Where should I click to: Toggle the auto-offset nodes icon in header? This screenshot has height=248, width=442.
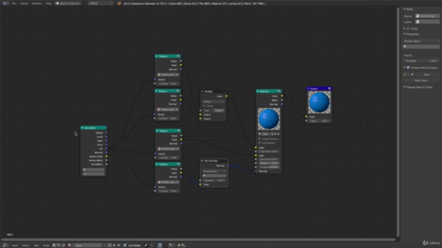point(160,245)
